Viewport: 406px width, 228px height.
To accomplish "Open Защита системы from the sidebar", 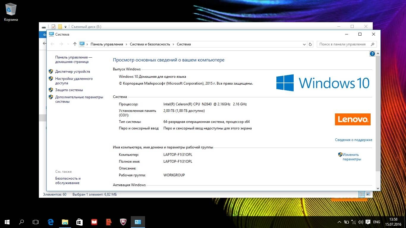I will (69, 90).
